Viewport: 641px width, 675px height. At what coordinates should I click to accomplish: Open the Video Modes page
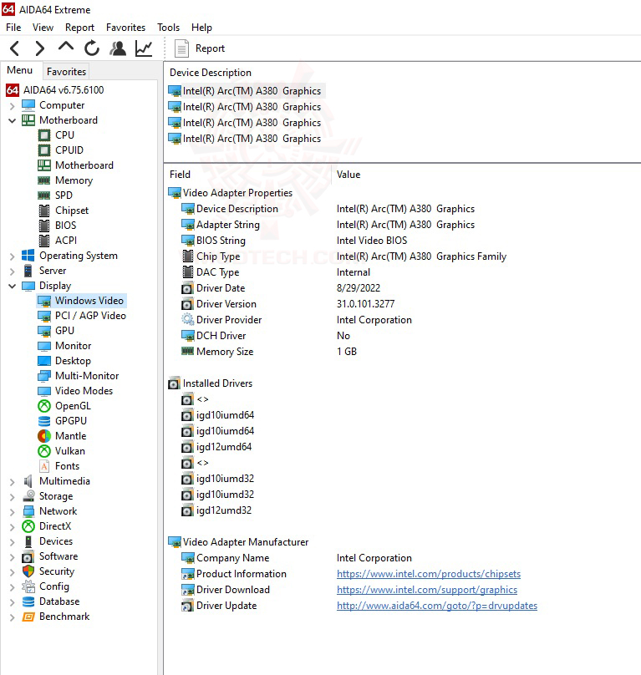click(x=84, y=391)
